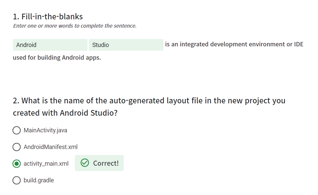Click the text is an integrated development environment
This screenshot has width=318, height=195.
[234, 44]
